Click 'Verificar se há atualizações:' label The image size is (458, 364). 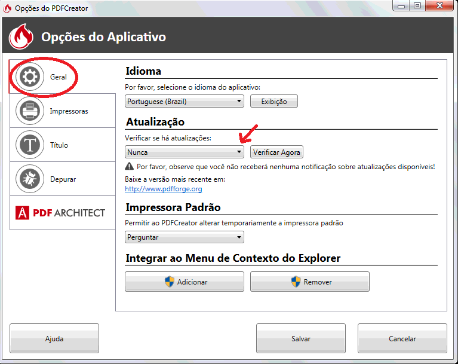coord(168,138)
